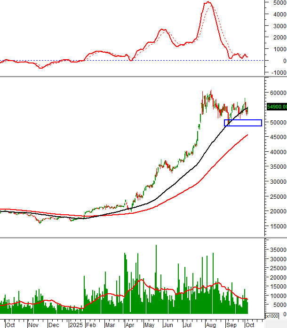Click the 60000 price axis level
Screen dimensions: 287x328
277,93
